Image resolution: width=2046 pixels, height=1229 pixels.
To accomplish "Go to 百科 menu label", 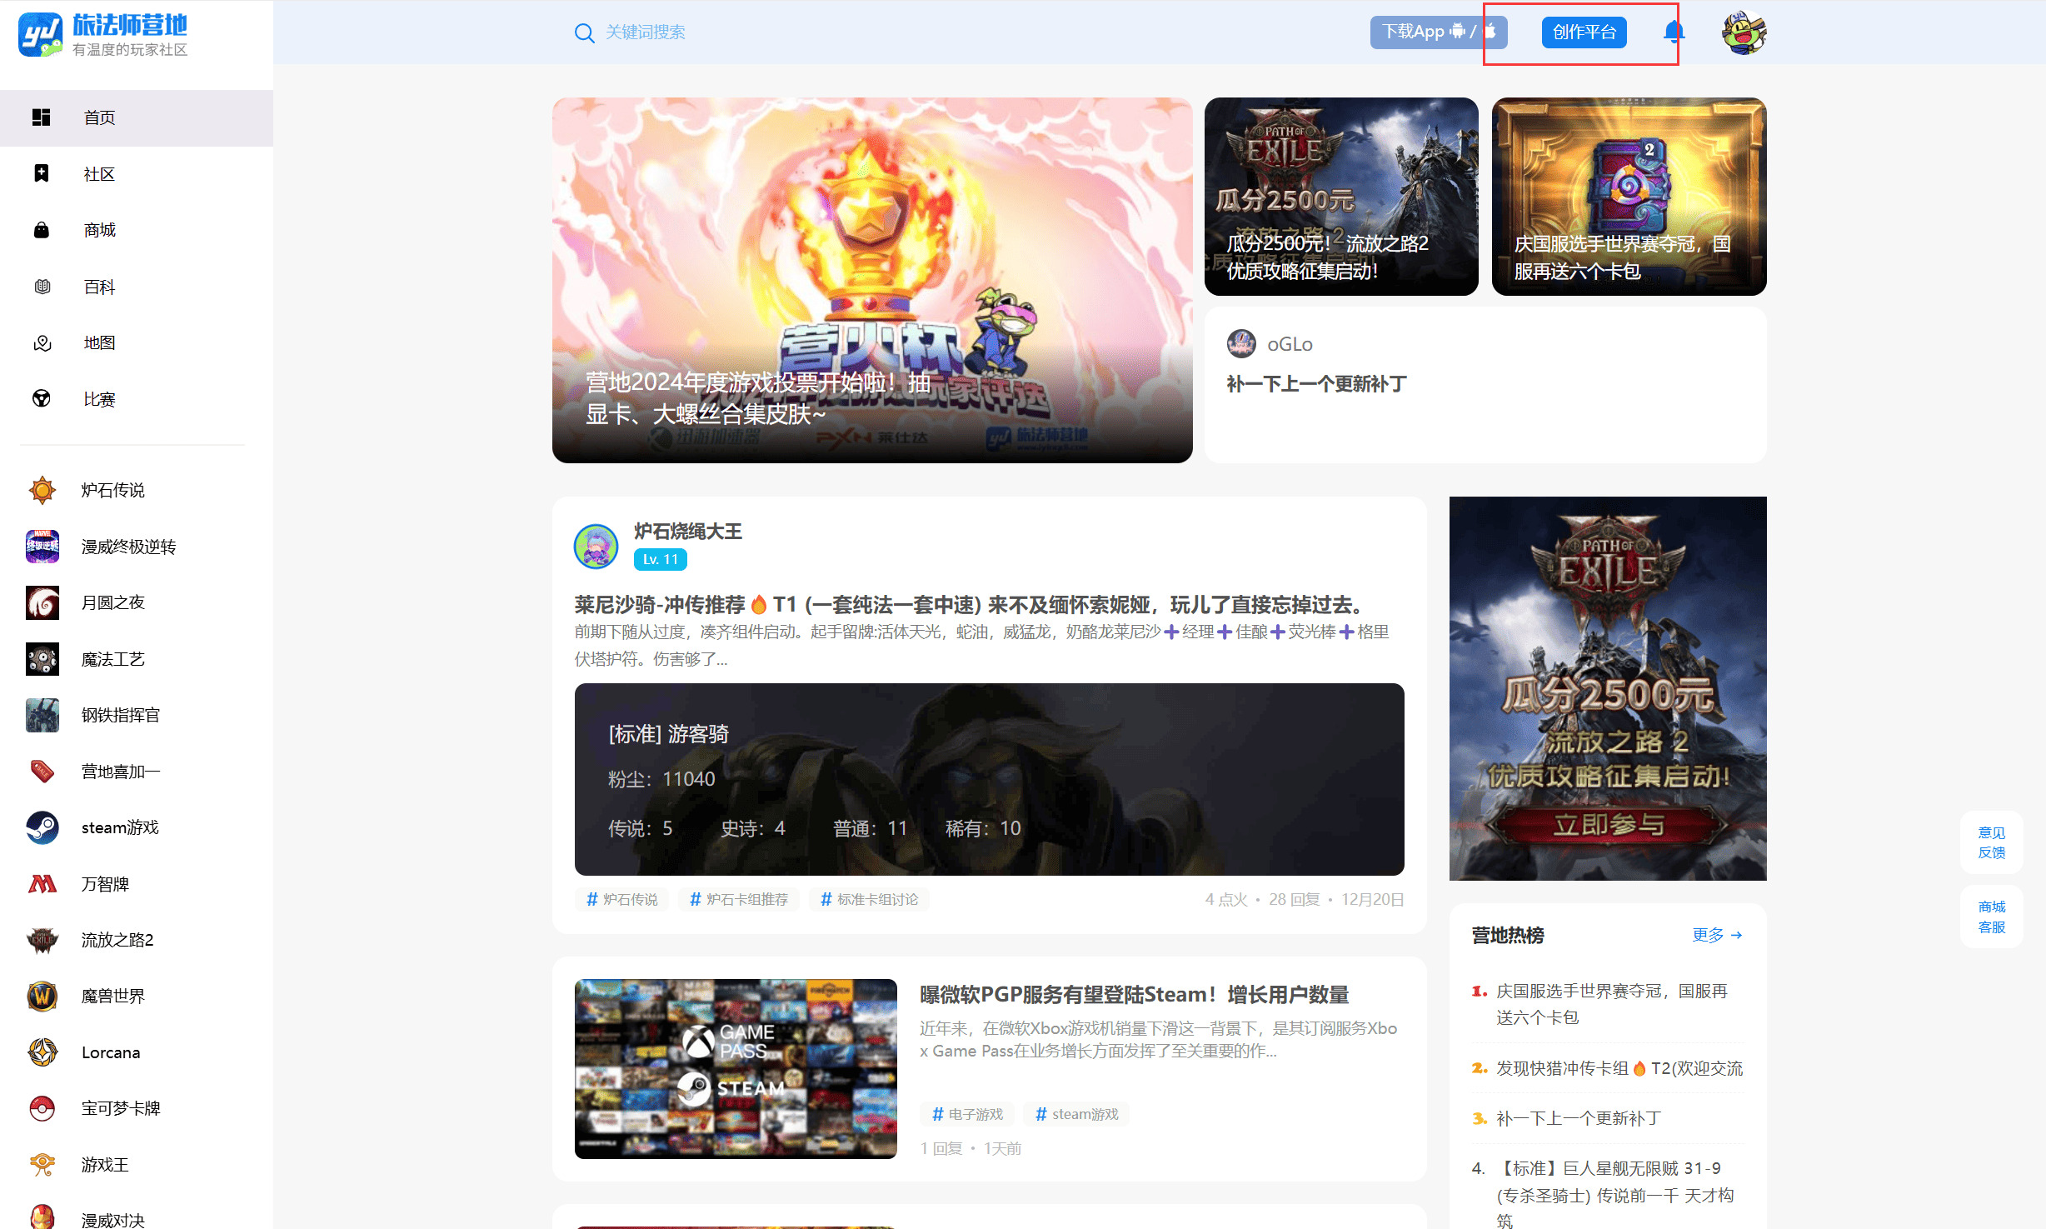I will coord(99,287).
